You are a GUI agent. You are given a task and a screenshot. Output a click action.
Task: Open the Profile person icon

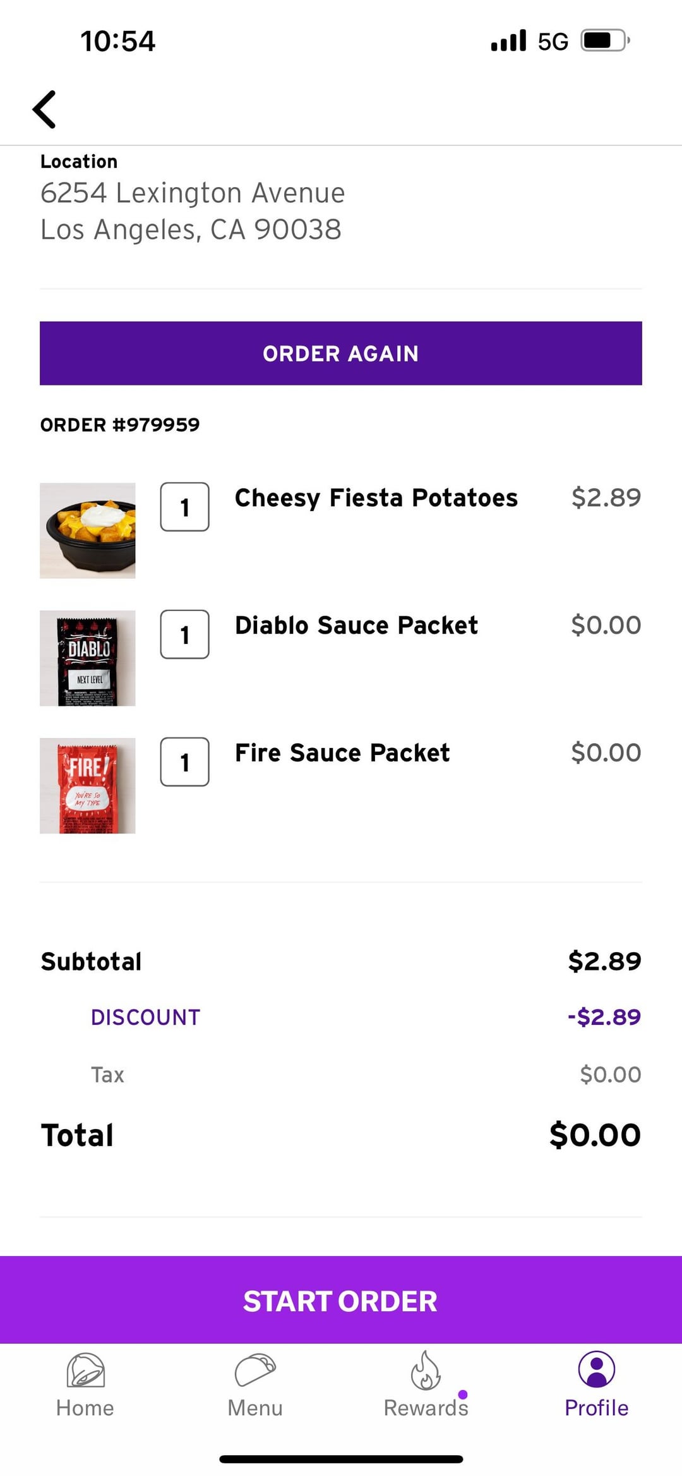tap(596, 1369)
